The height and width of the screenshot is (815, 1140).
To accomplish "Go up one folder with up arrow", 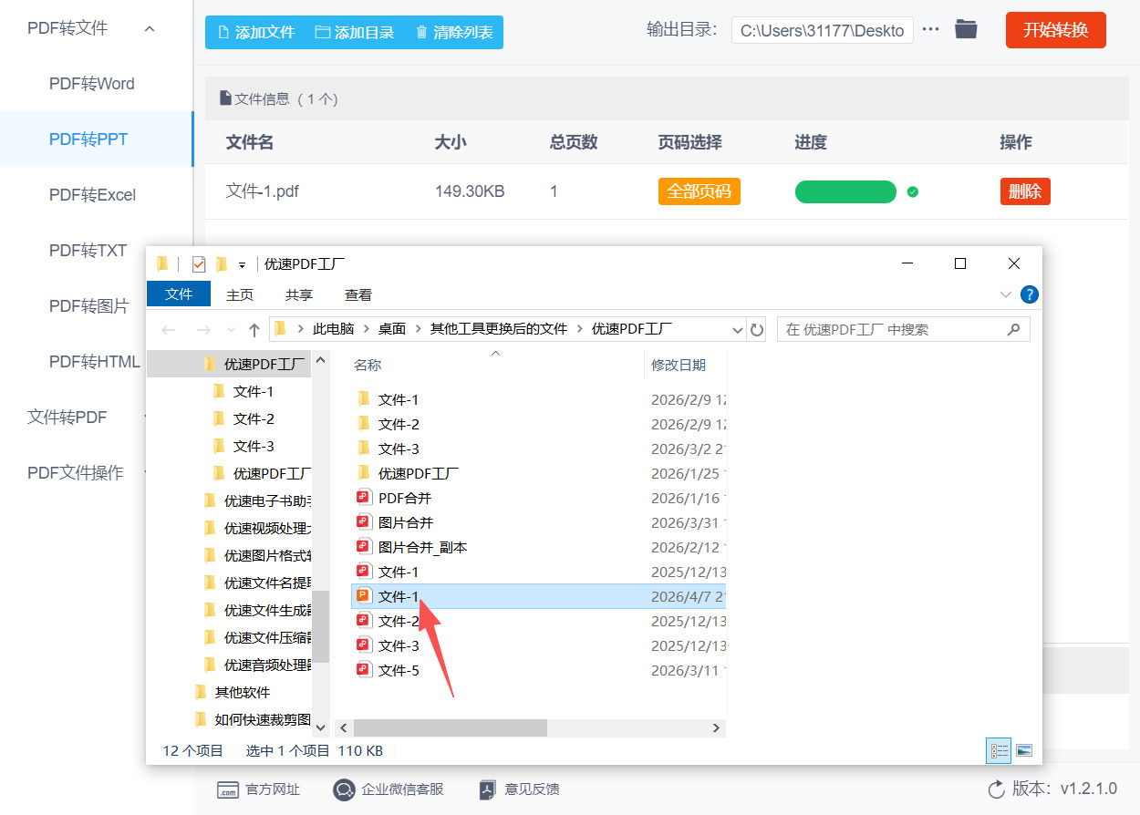I will (254, 329).
